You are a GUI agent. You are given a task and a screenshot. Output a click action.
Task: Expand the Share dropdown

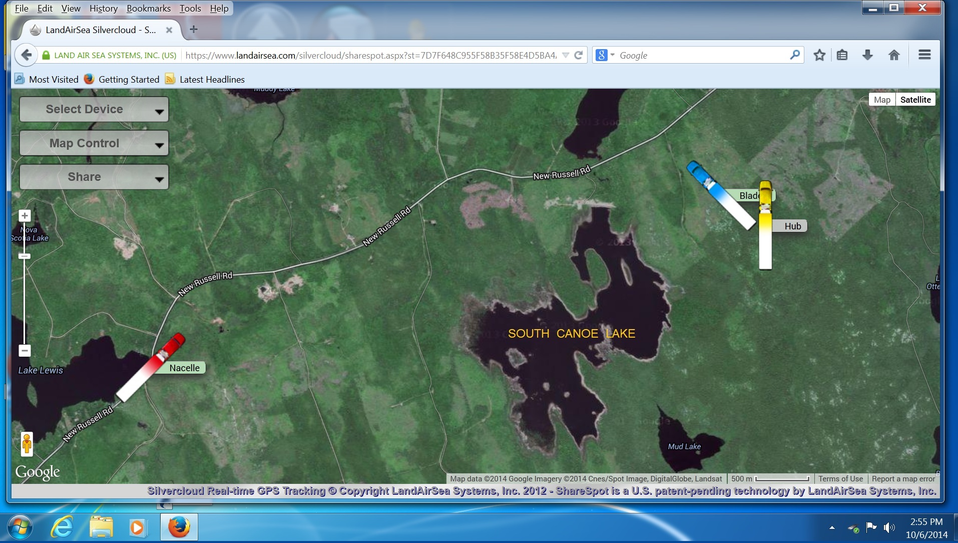click(94, 177)
